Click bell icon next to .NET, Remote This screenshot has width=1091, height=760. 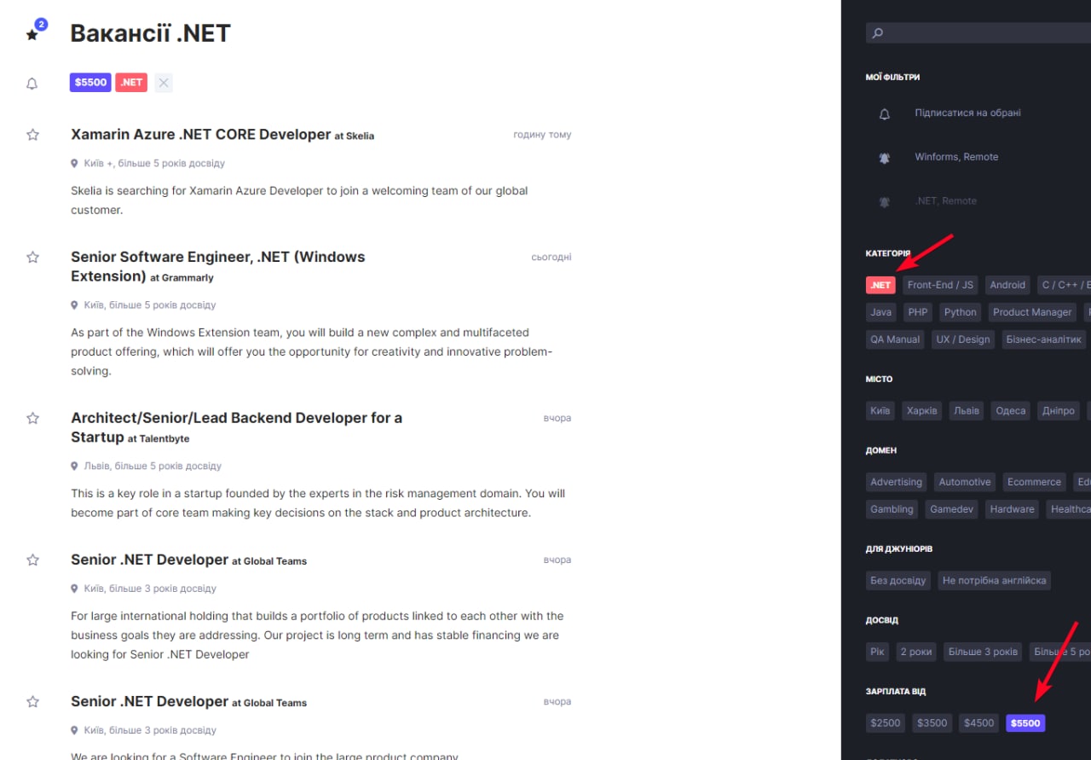[885, 202]
